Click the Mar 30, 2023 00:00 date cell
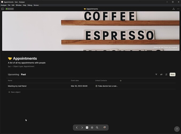The width and height of the screenshot is (181, 134). (x=79, y=86)
